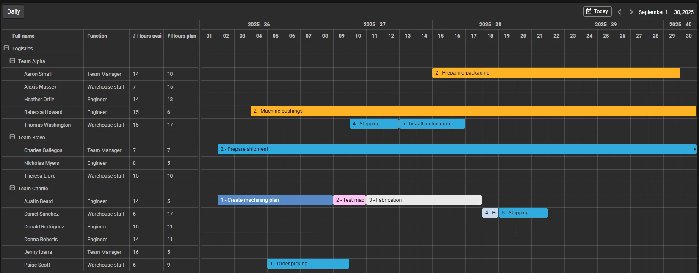
Task: Click week 2025 - 39 header
Action: tap(605, 25)
